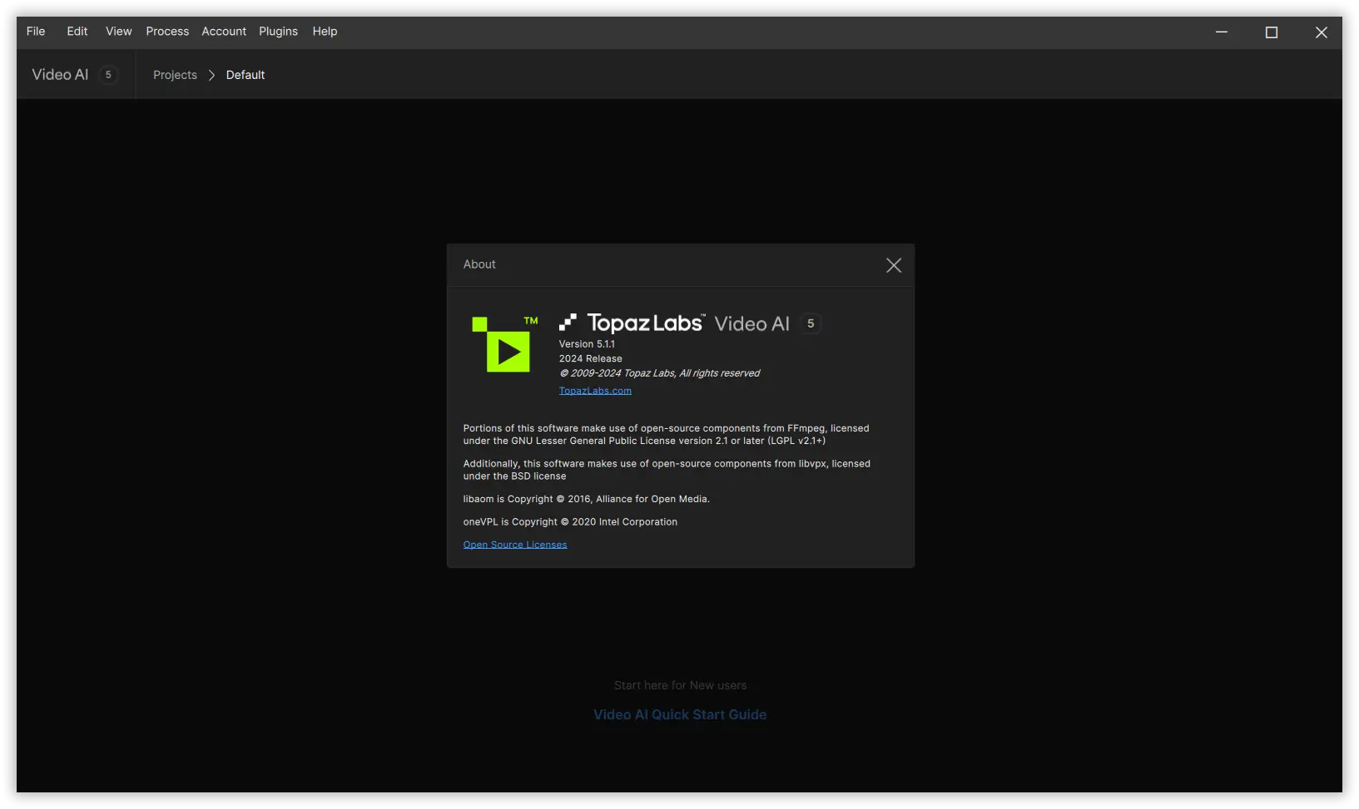Open the Process menu
Image resolution: width=1359 pixels, height=809 pixels.
[x=167, y=32]
